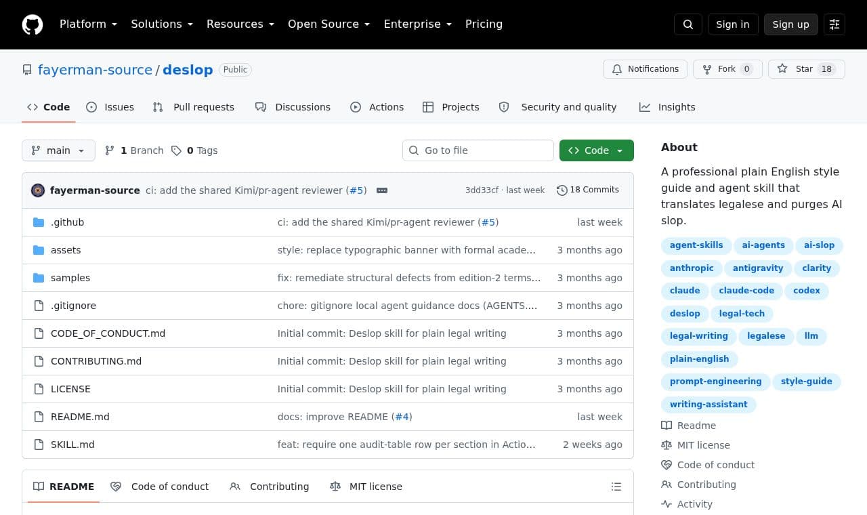
Task: Expand the Solutions menu
Action: coord(162,24)
